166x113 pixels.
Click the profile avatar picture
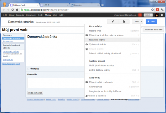[157, 15]
